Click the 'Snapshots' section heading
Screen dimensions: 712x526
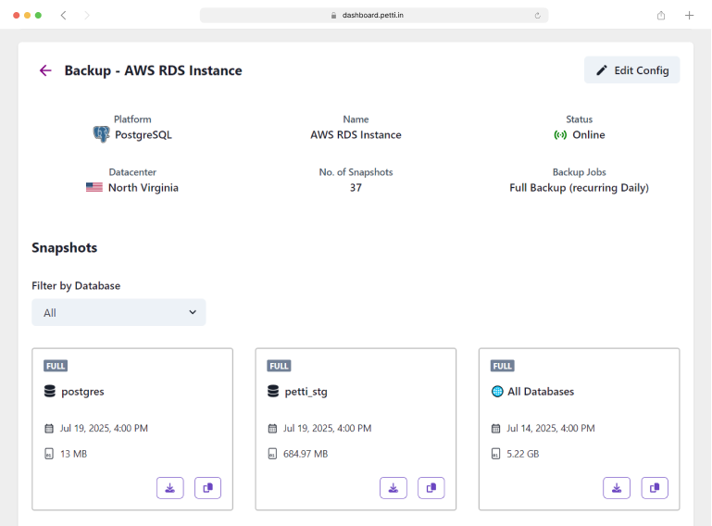pyautogui.click(x=65, y=248)
